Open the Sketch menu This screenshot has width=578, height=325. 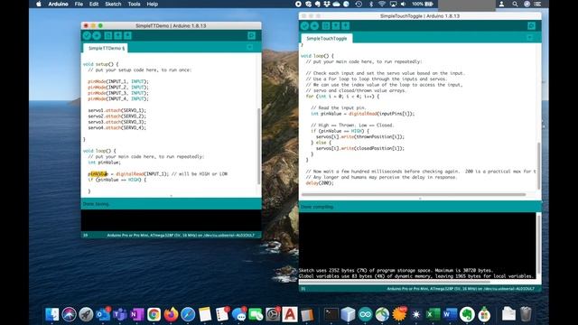[x=113, y=4]
